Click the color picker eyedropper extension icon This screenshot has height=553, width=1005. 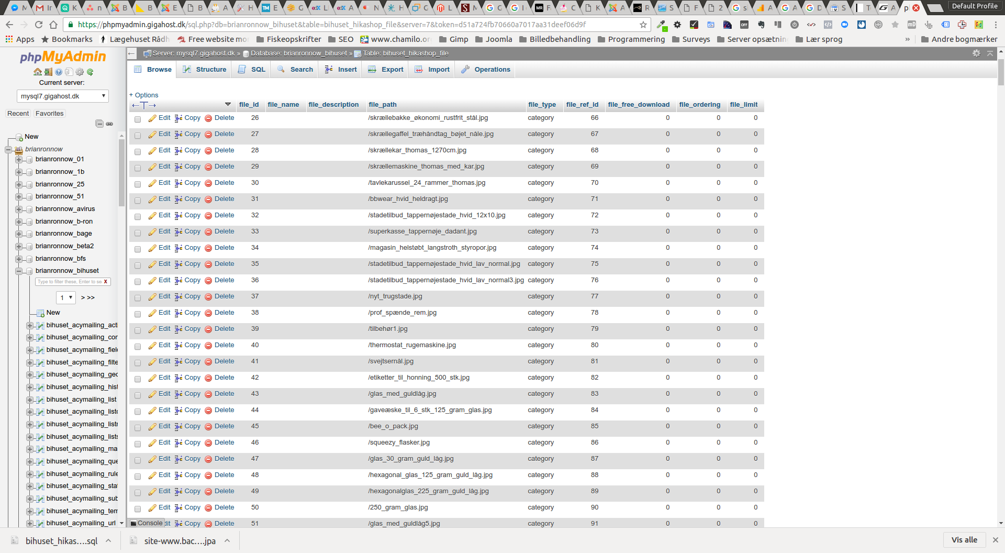[x=662, y=25]
